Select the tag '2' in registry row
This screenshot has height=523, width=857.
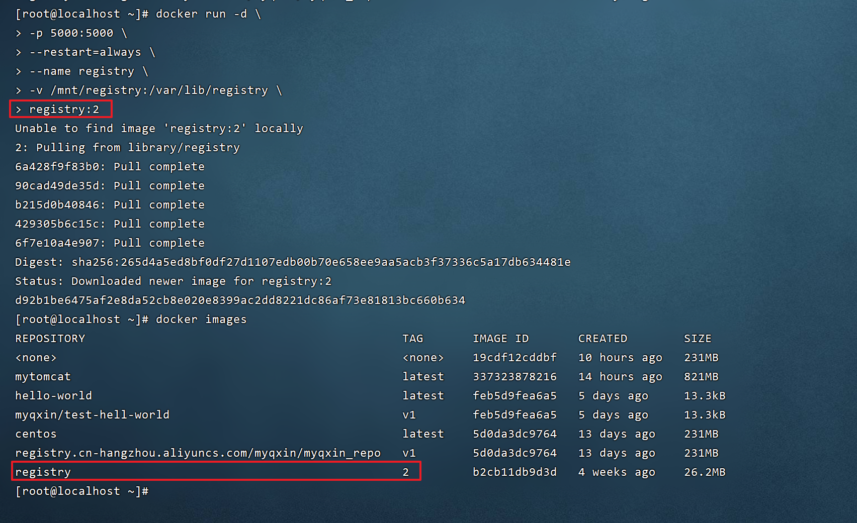[406, 472]
